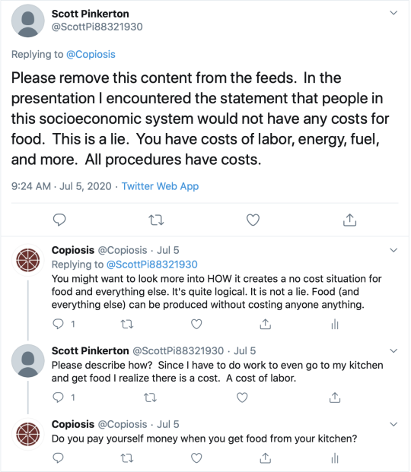411x472 pixels.
Task: Open the Twitter Web App source link
Action: click(x=160, y=186)
